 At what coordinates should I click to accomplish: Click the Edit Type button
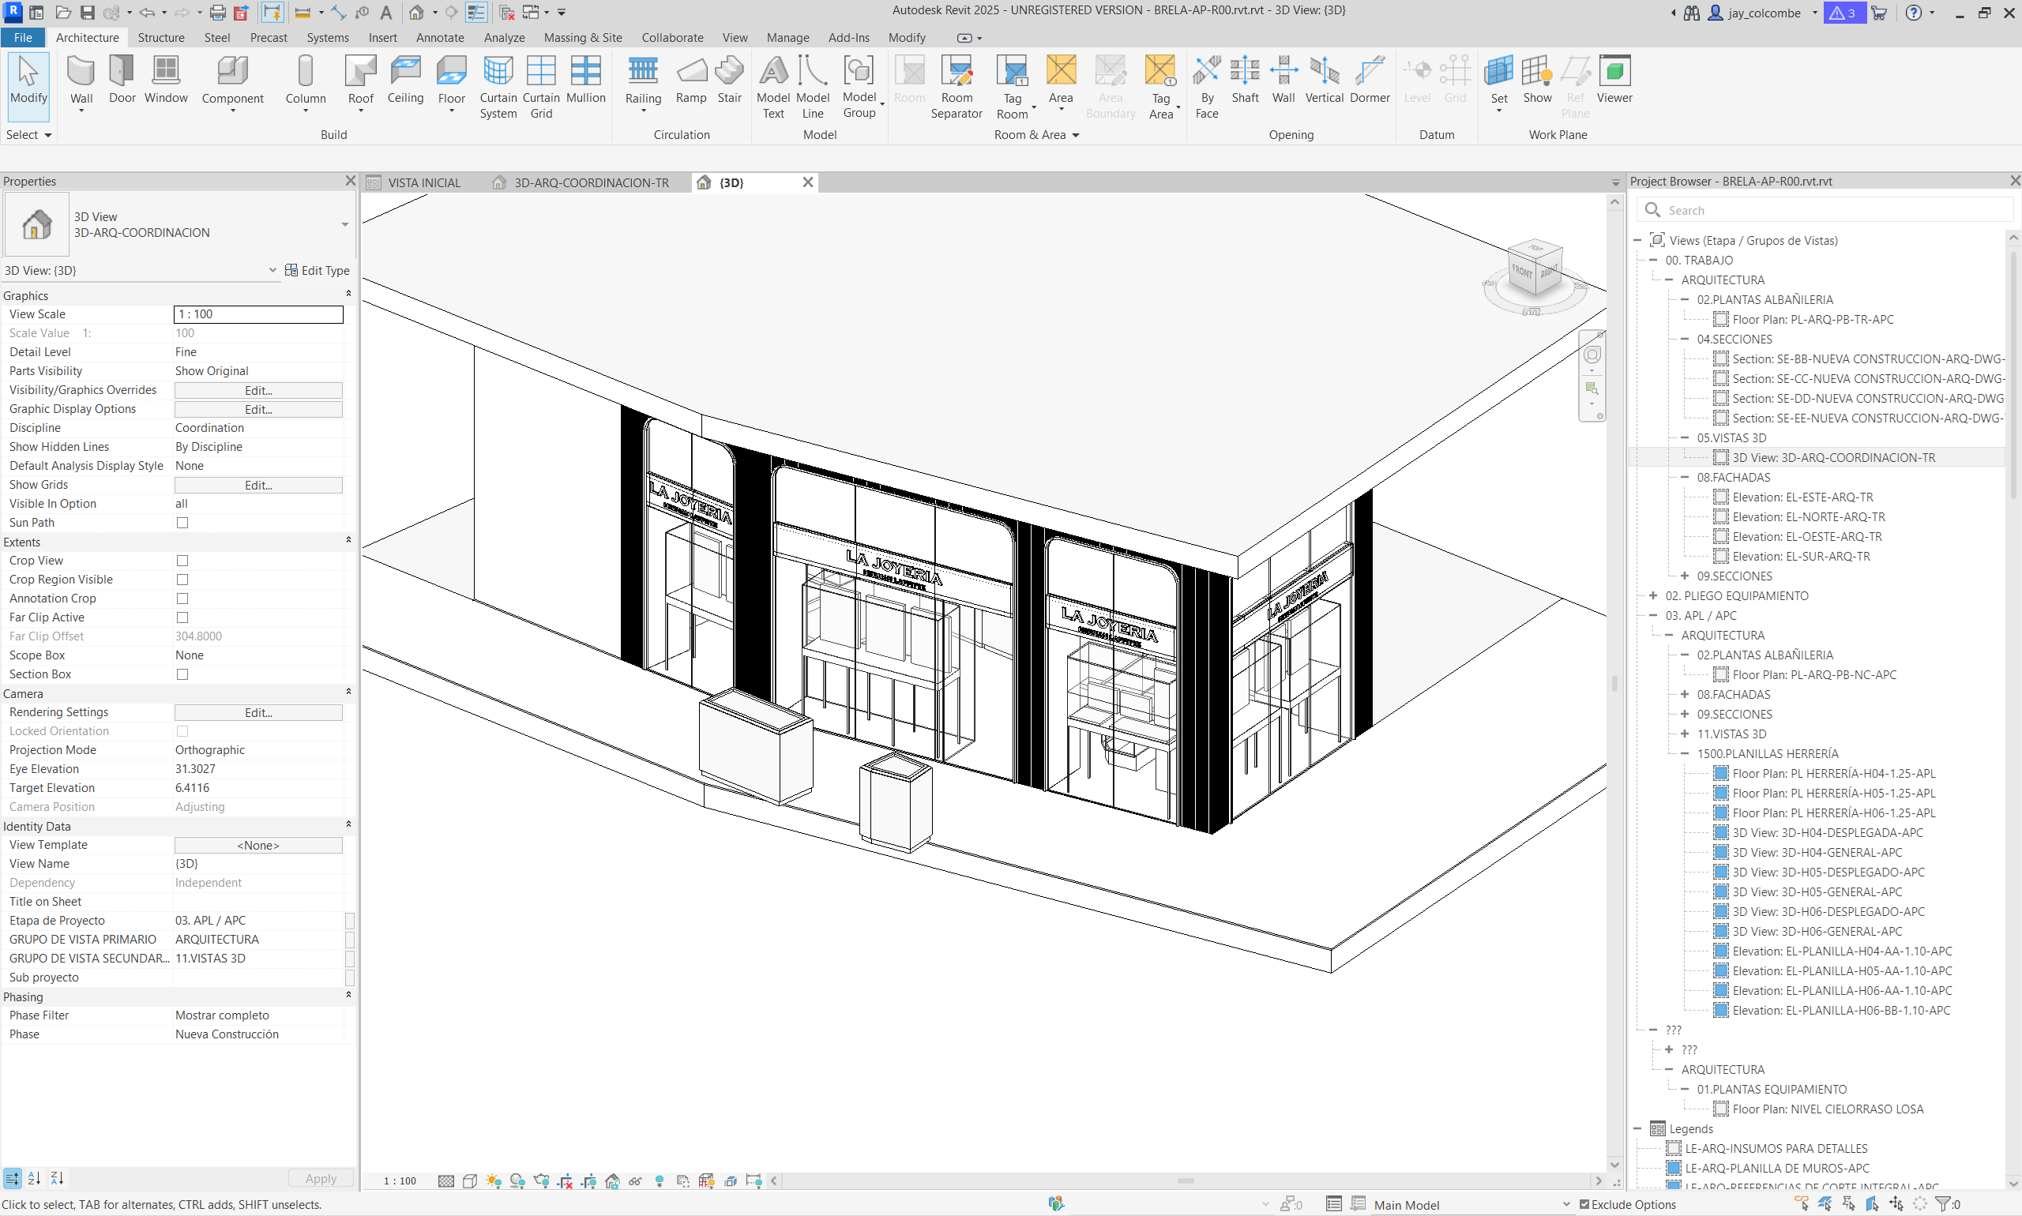click(317, 270)
